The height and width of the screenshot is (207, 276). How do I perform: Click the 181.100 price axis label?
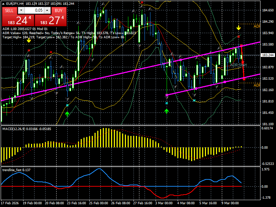click(x=268, y=124)
